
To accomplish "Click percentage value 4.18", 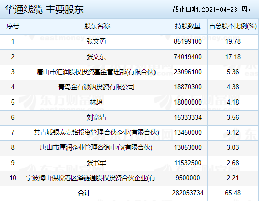I will (x=233, y=102).
